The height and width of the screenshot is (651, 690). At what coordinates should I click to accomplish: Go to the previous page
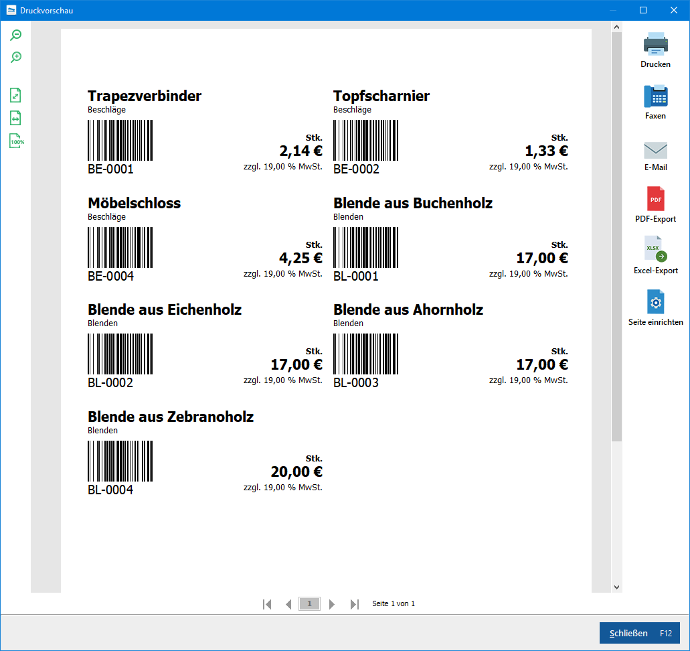[x=288, y=604]
